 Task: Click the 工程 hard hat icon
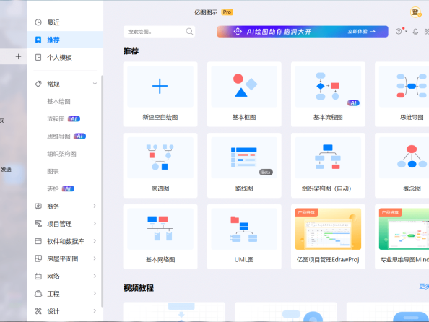[x=38, y=294]
